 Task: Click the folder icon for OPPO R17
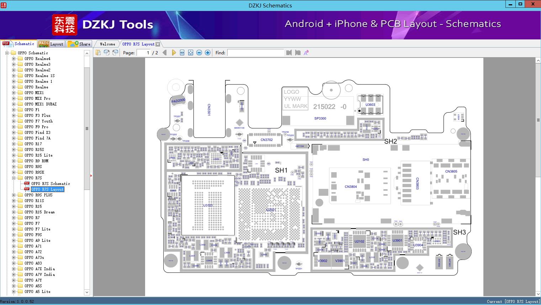tap(20, 144)
